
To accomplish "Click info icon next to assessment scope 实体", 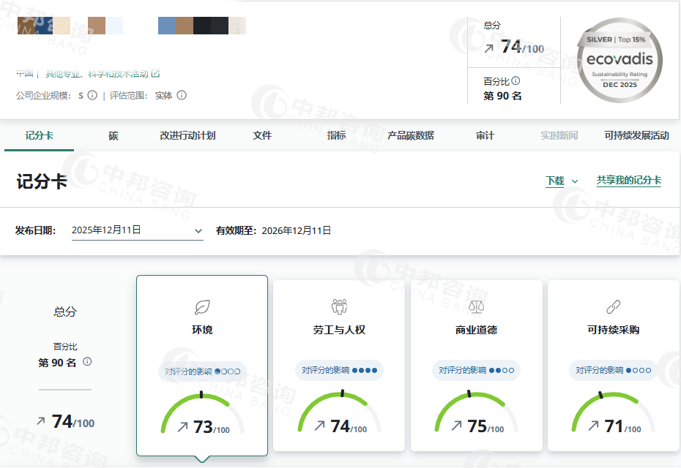I will pyautogui.click(x=182, y=95).
